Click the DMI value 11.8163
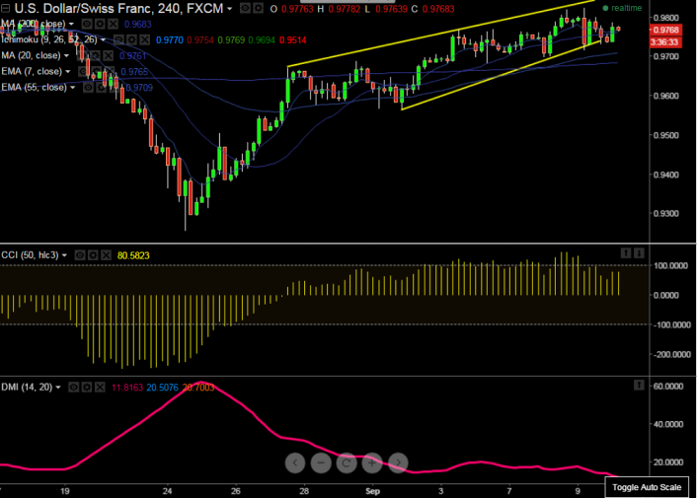Viewport: 697px width, 498px height. coord(127,388)
